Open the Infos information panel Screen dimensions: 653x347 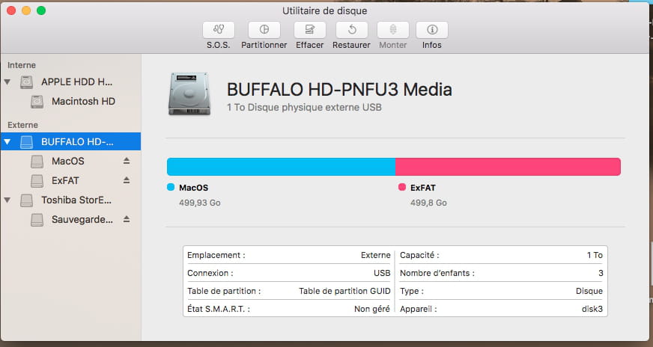432,30
